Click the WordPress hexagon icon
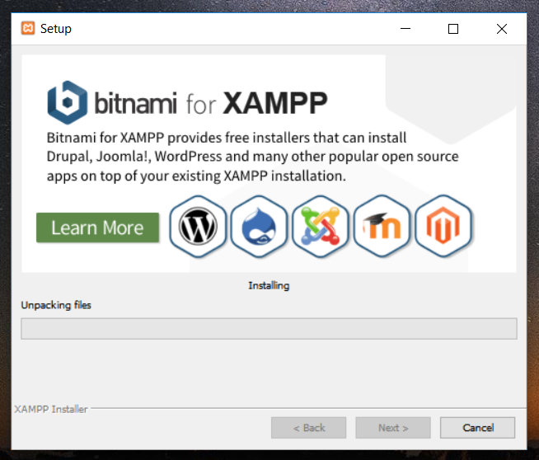Image resolution: width=539 pixels, height=460 pixels. click(198, 226)
